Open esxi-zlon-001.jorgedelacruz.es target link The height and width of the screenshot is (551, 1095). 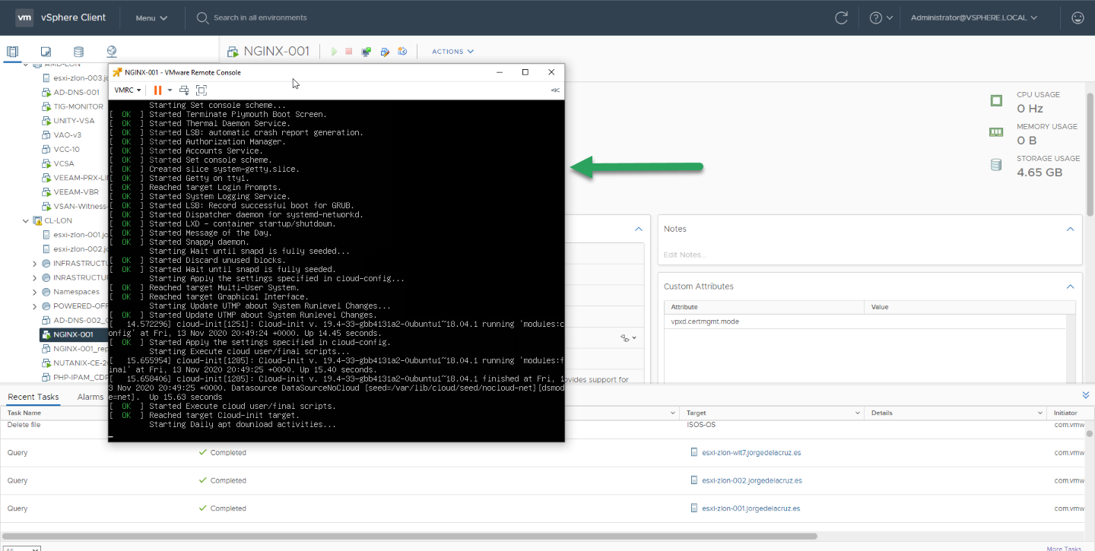[x=751, y=508]
